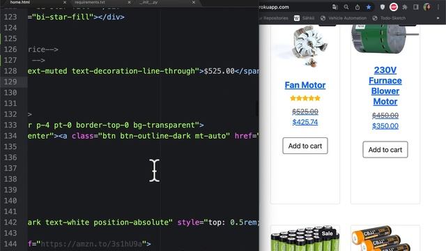Click btn-outline-dark text on code line 134

pyautogui.click(x=155, y=136)
